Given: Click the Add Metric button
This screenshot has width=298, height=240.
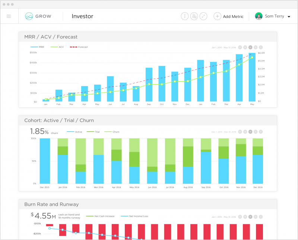Looking at the screenshot, I should coord(233,16).
